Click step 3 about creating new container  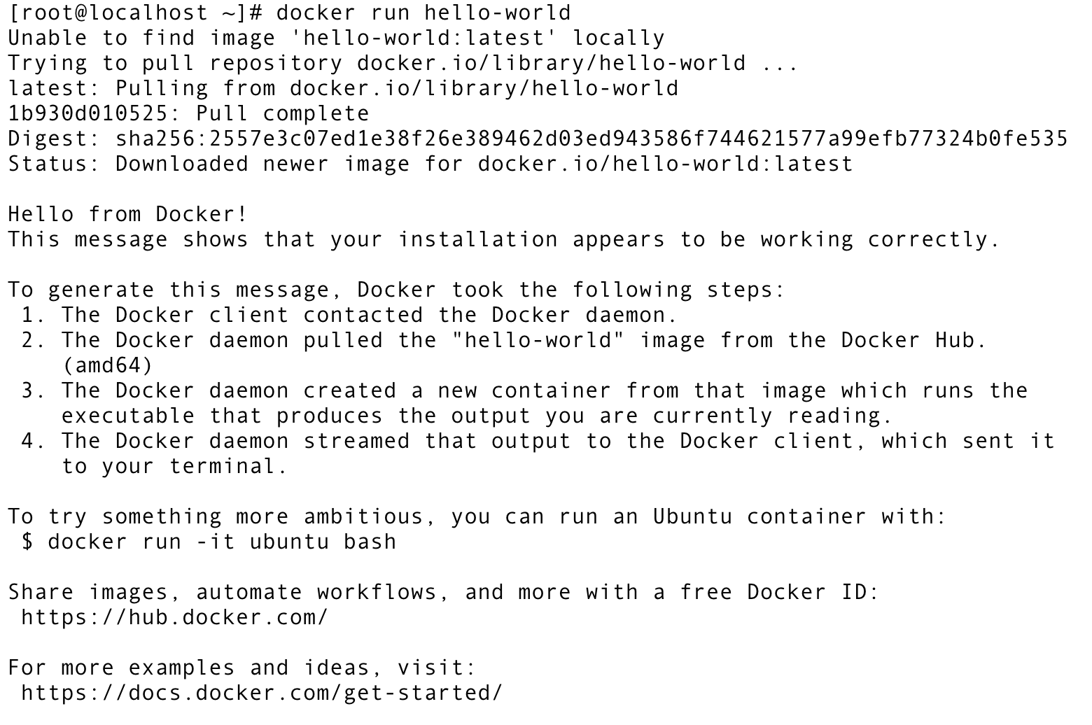click(x=525, y=391)
